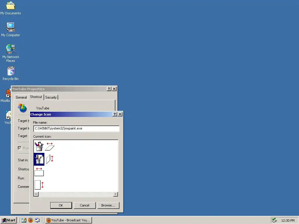Cancel the Change Icon dialog
This screenshot has width=299, height=224.
click(85, 205)
